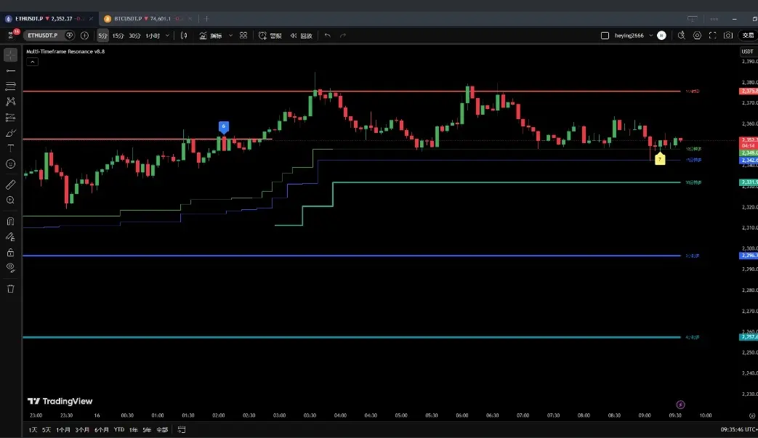This screenshot has width=758, height=438.
Task: Click the purple lightning flash icon
Action: click(x=680, y=405)
